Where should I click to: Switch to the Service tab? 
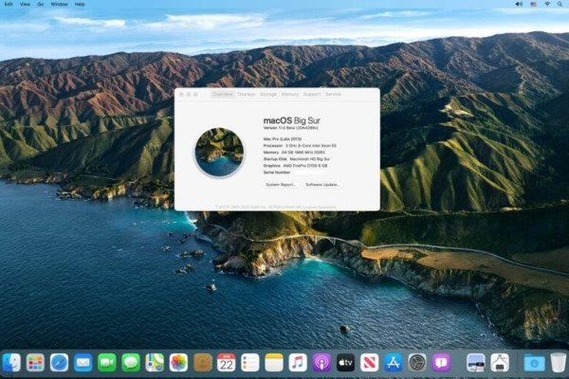[333, 95]
